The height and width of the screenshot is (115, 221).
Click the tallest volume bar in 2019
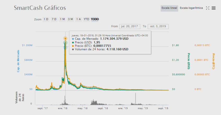coord(136,99)
